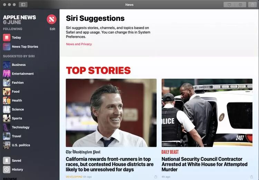Share the National Security Council article

pos(251,177)
